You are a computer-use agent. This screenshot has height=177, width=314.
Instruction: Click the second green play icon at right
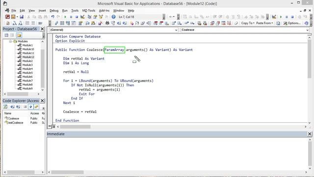(281, 17)
